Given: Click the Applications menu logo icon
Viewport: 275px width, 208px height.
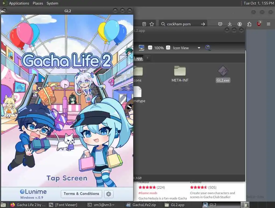Looking at the screenshot, I should click(x=5, y=3).
